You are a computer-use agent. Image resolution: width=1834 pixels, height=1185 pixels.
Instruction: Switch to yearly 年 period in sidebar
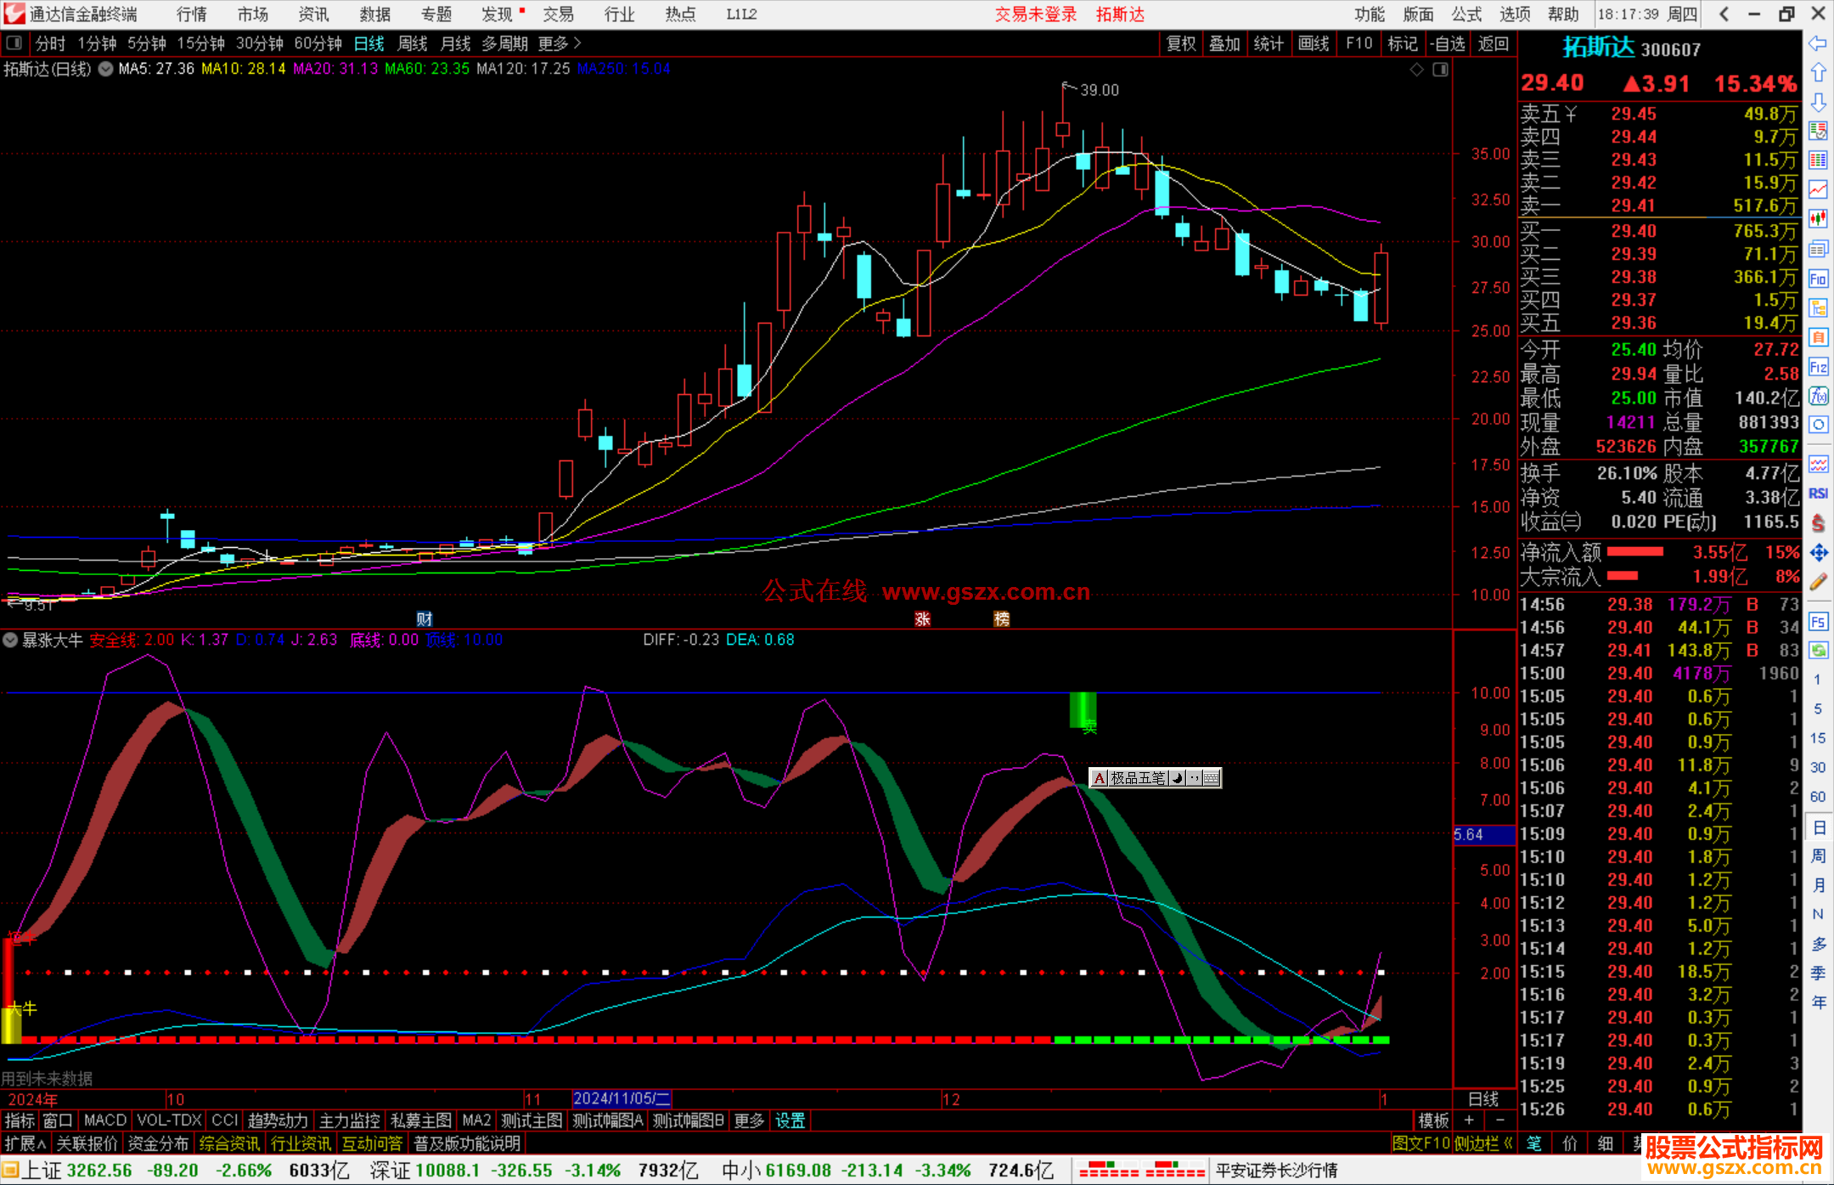tap(1818, 1002)
